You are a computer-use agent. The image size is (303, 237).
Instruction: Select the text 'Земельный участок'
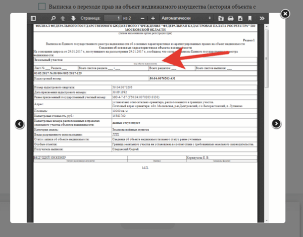click(x=48, y=60)
